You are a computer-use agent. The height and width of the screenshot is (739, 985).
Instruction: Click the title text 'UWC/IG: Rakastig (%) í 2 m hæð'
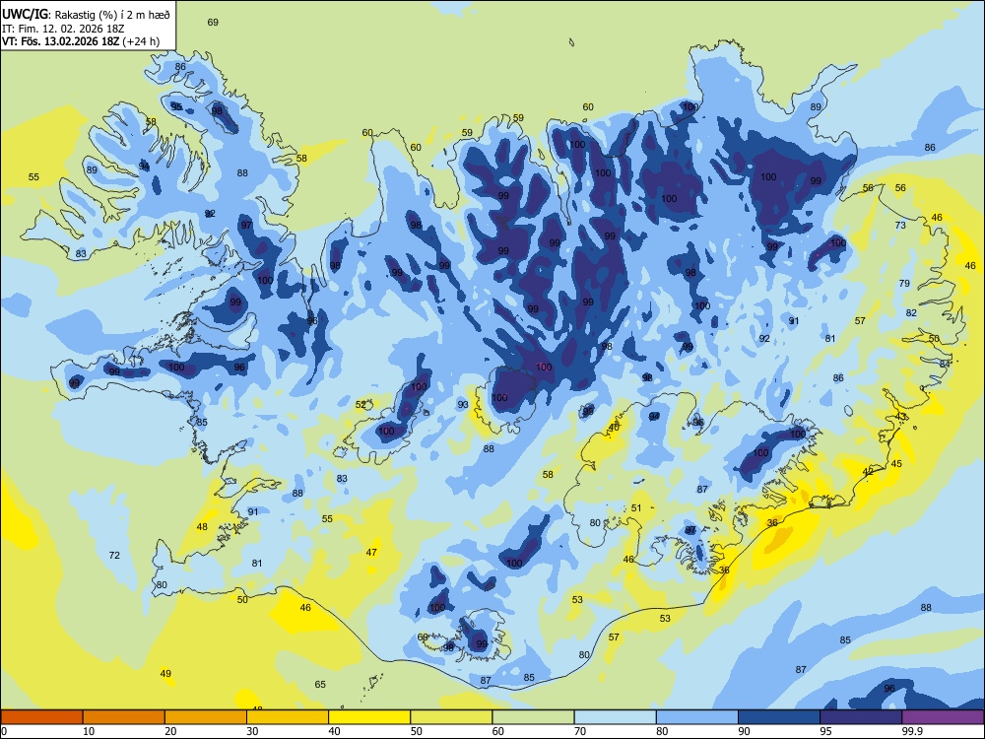(86, 14)
